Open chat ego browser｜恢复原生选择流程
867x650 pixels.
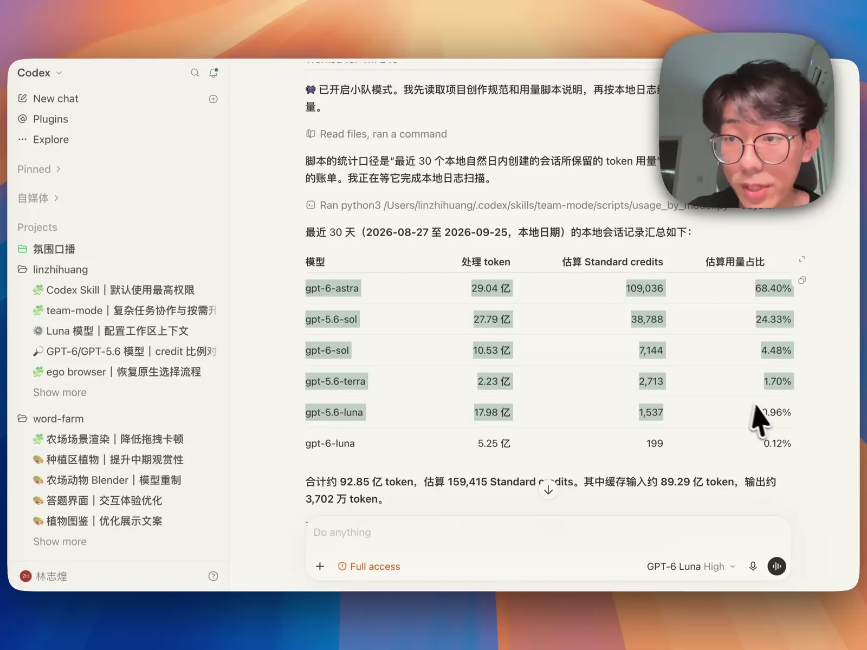pos(117,372)
